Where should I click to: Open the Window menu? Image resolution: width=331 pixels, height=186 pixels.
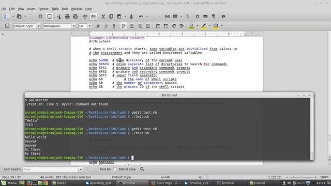77,9
